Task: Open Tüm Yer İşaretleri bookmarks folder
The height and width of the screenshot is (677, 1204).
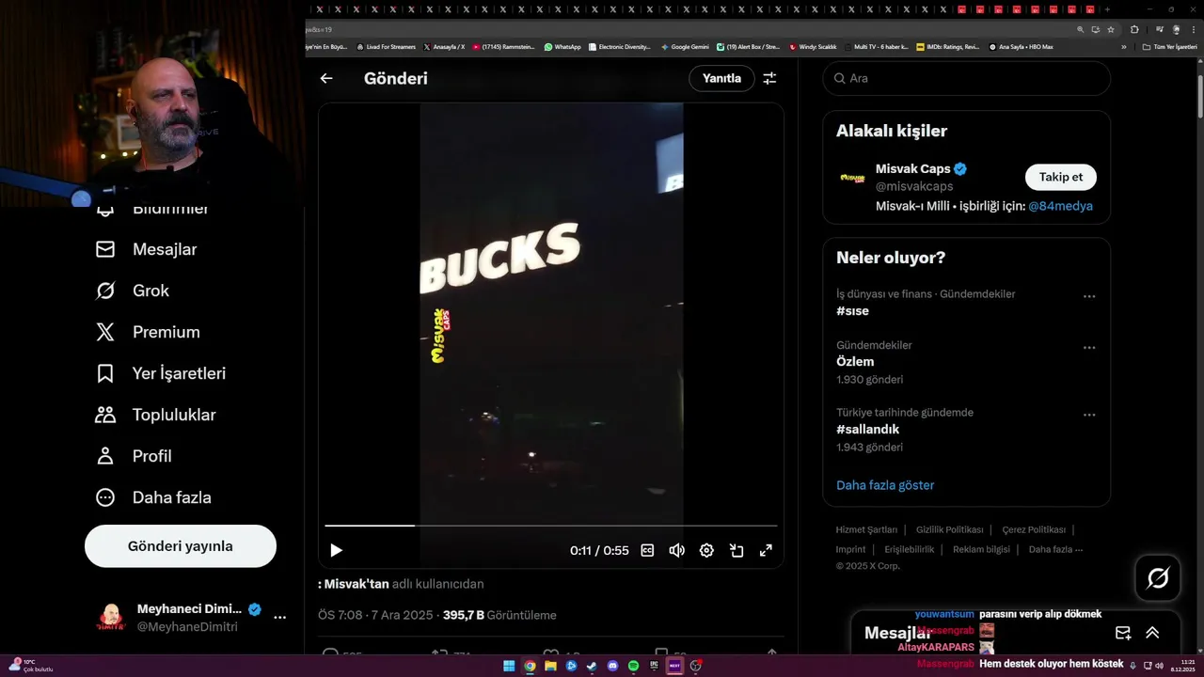Action: 1168,46
